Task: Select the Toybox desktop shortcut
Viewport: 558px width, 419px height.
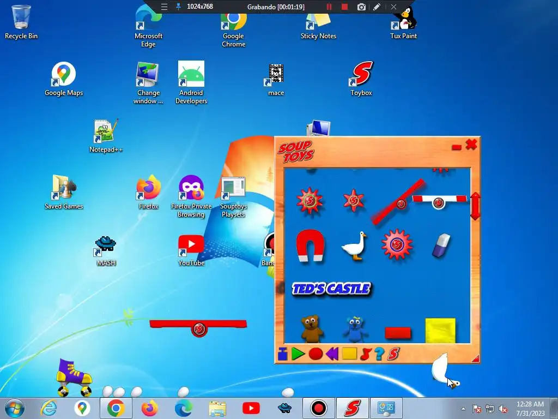Action: pyautogui.click(x=361, y=79)
